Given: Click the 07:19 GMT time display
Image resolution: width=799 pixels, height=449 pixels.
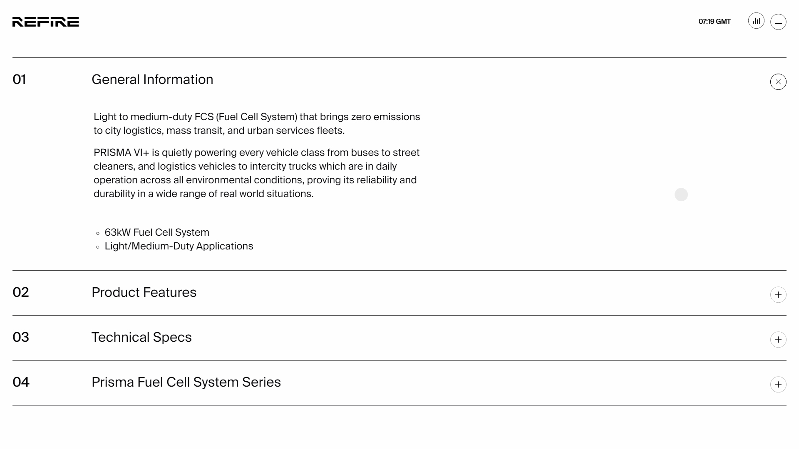Looking at the screenshot, I should [x=715, y=22].
